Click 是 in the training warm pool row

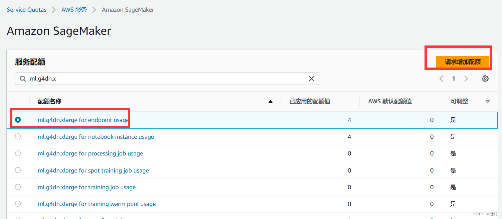pos(453,204)
